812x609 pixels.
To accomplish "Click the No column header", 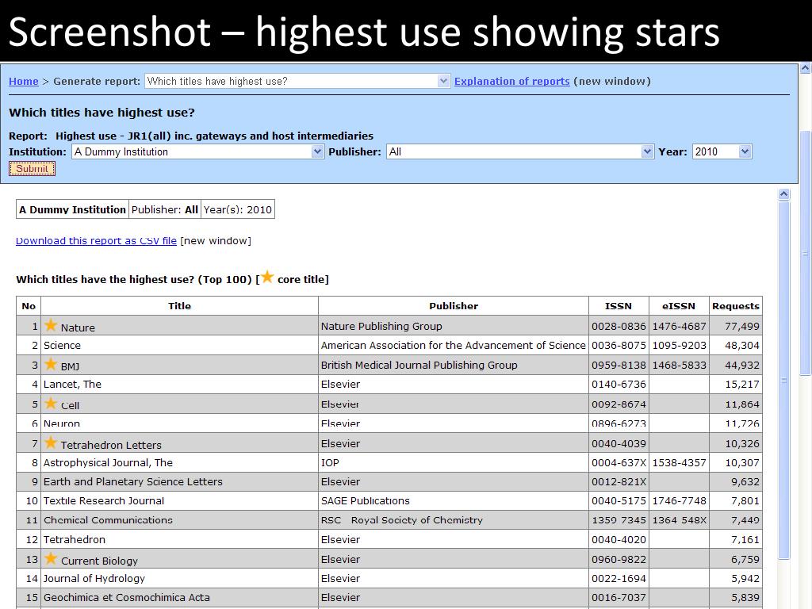I will click(x=29, y=306).
